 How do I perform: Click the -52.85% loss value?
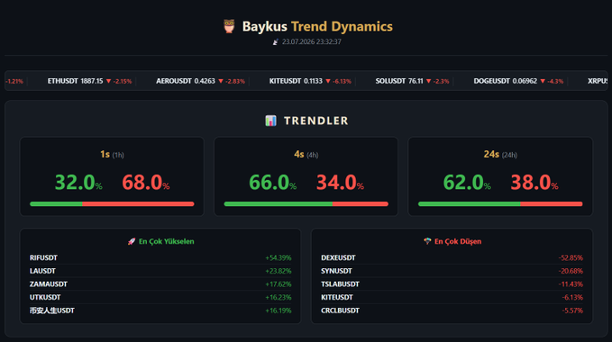[x=571, y=258]
